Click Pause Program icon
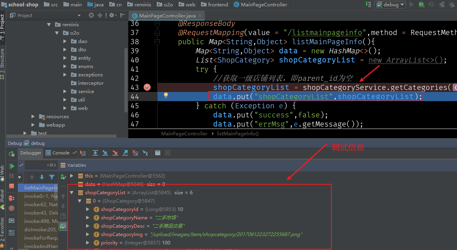Viewport: 457px width, 250px height. pyautogui.click(x=12, y=176)
